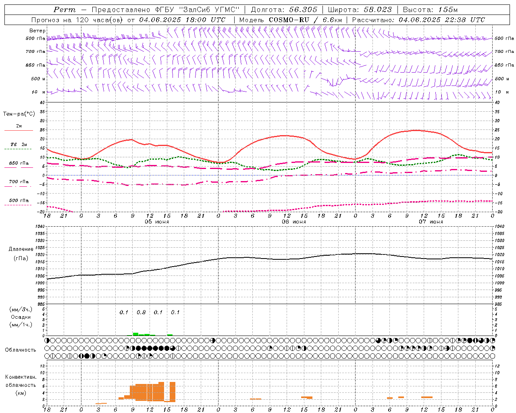
Task: Click the "Осадки" precipitation label
Action: pos(21,317)
